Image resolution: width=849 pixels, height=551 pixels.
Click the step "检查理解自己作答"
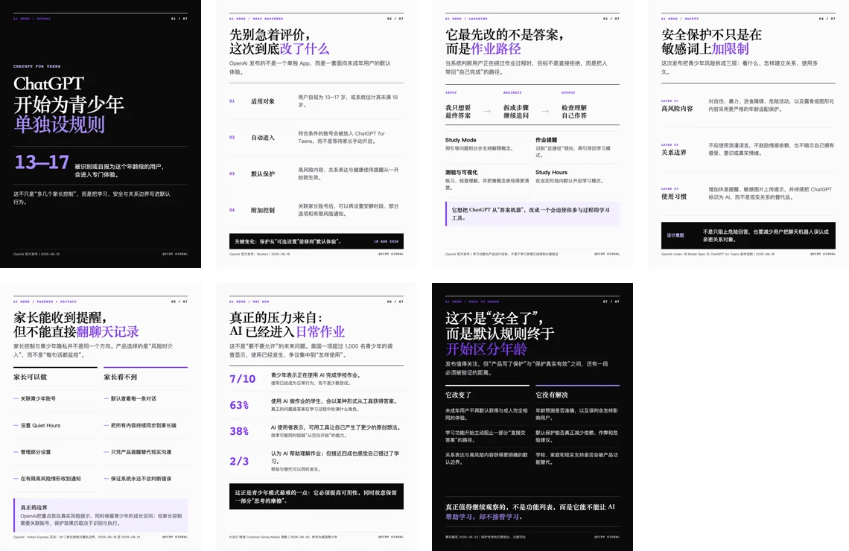tap(574, 112)
